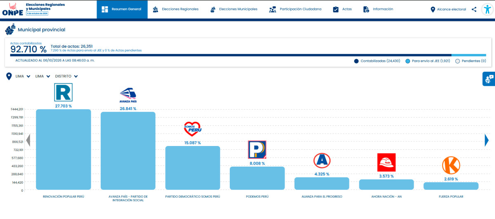Open the Información tab

[x=378, y=9]
